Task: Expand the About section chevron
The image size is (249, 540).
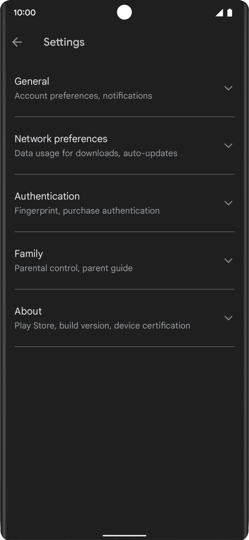Action: pos(228,318)
